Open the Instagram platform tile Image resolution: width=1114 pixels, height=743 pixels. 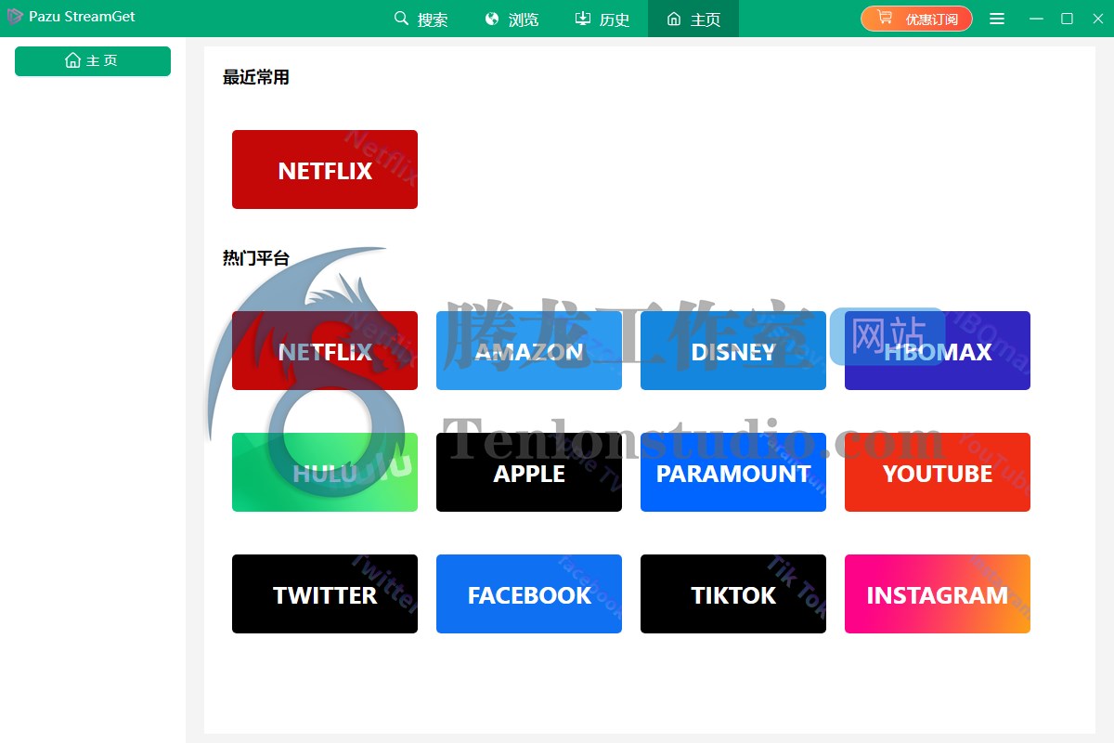tap(938, 594)
